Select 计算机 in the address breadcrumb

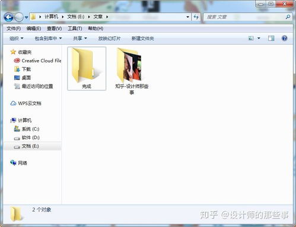coord(51,17)
